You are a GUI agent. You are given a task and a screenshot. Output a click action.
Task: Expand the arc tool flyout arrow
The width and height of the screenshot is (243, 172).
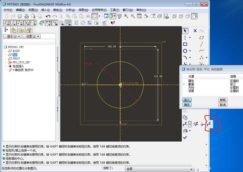pos(190,58)
